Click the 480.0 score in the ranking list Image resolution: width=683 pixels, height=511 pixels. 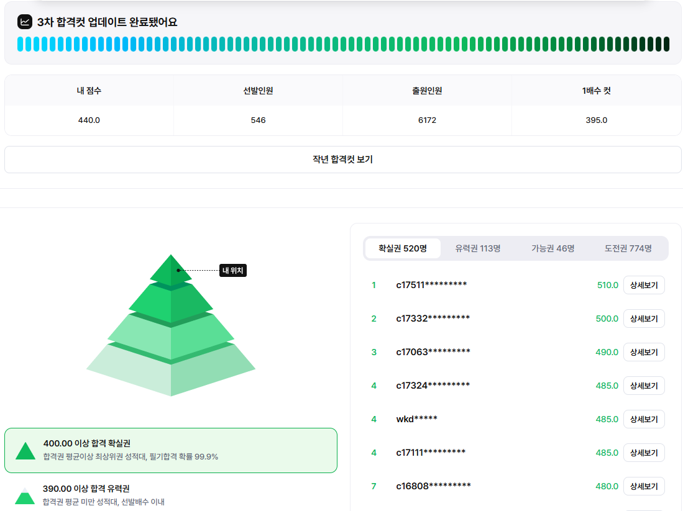tap(607, 486)
